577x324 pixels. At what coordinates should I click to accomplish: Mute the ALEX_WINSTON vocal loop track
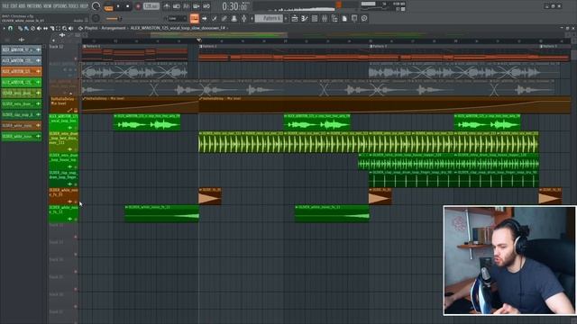[x=76, y=128]
